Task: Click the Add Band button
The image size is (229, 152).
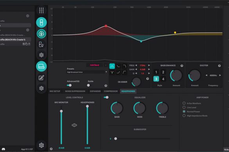Action: pos(94,65)
